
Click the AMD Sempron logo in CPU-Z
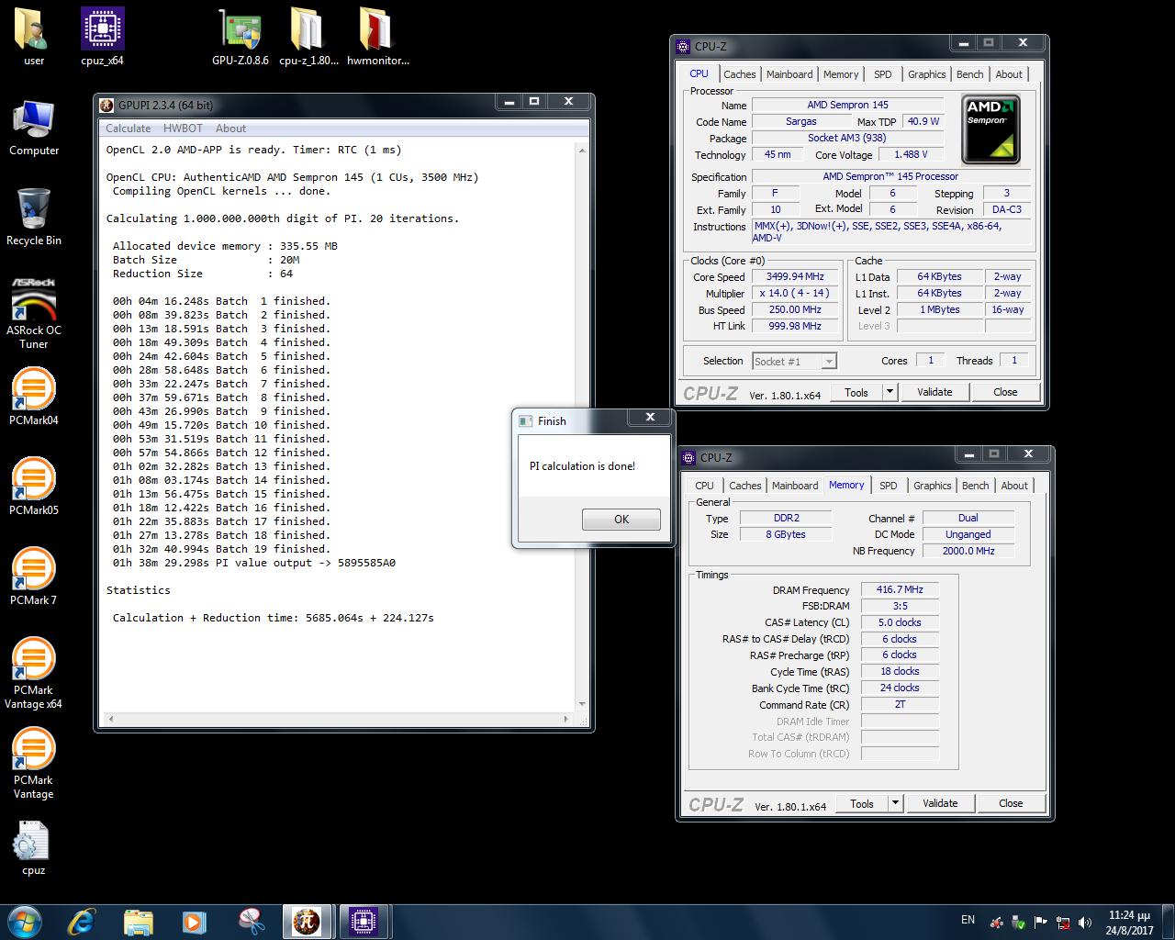(x=990, y=129)
